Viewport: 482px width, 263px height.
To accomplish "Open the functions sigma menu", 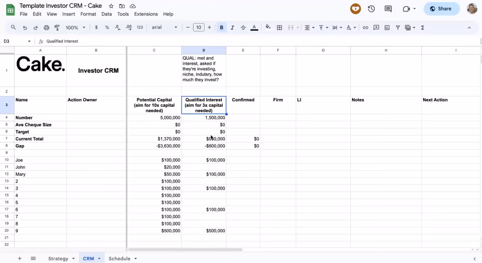I will click(x=422, y=28).
